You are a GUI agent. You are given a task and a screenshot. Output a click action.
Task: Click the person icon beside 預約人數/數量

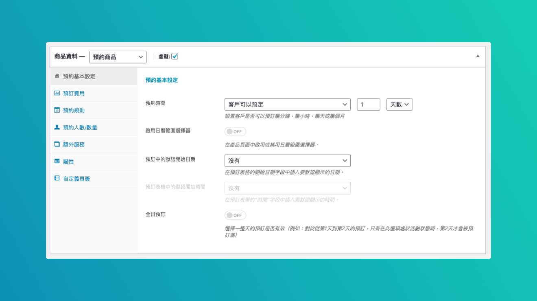tap(57, 127)
